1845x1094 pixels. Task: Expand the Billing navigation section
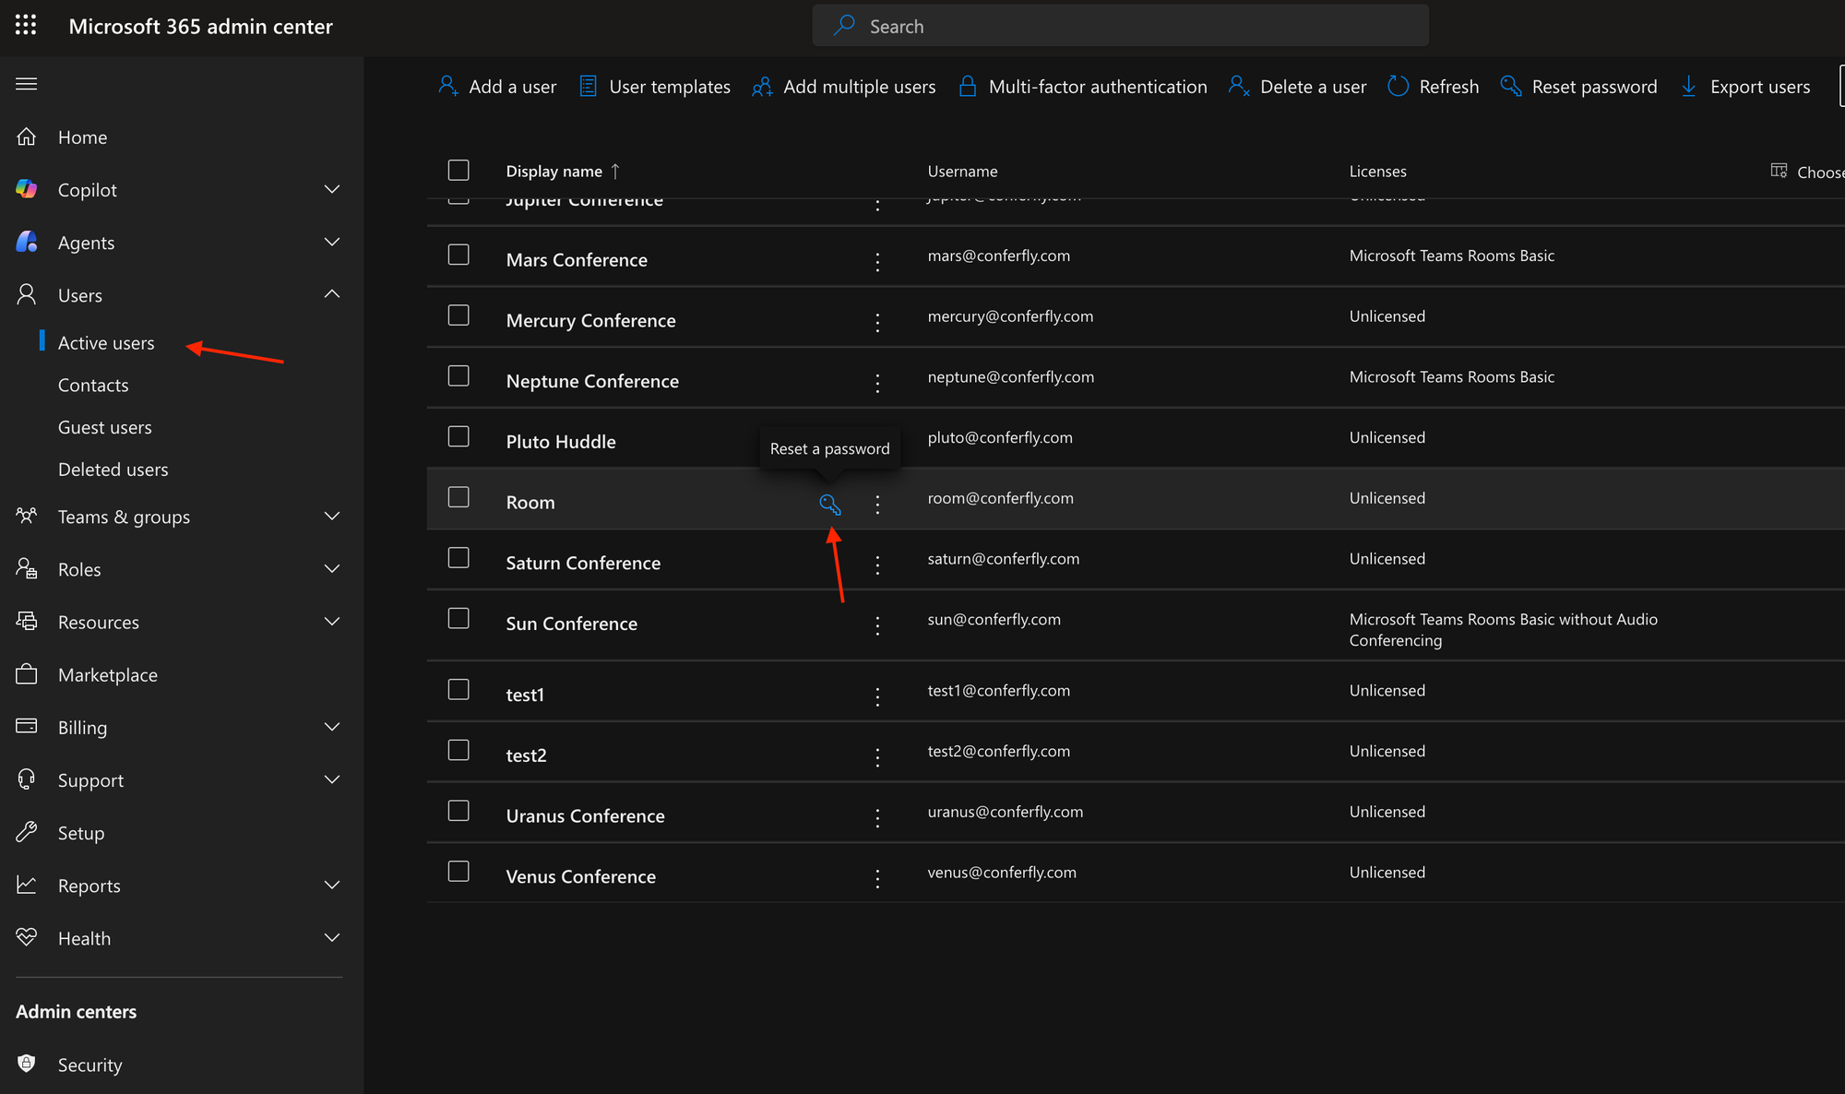[332, 727]
